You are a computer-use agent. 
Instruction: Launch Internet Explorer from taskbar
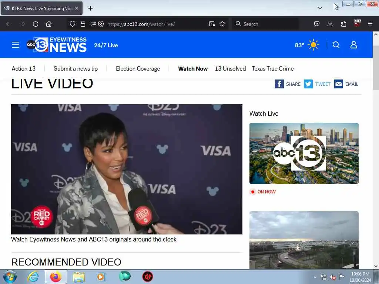pyautogui.click(x=33, y=277)
